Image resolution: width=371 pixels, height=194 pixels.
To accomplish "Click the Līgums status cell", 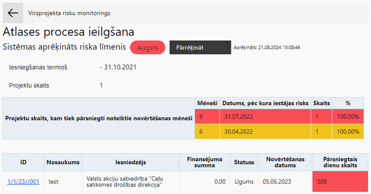I will (x=244, y=181).
